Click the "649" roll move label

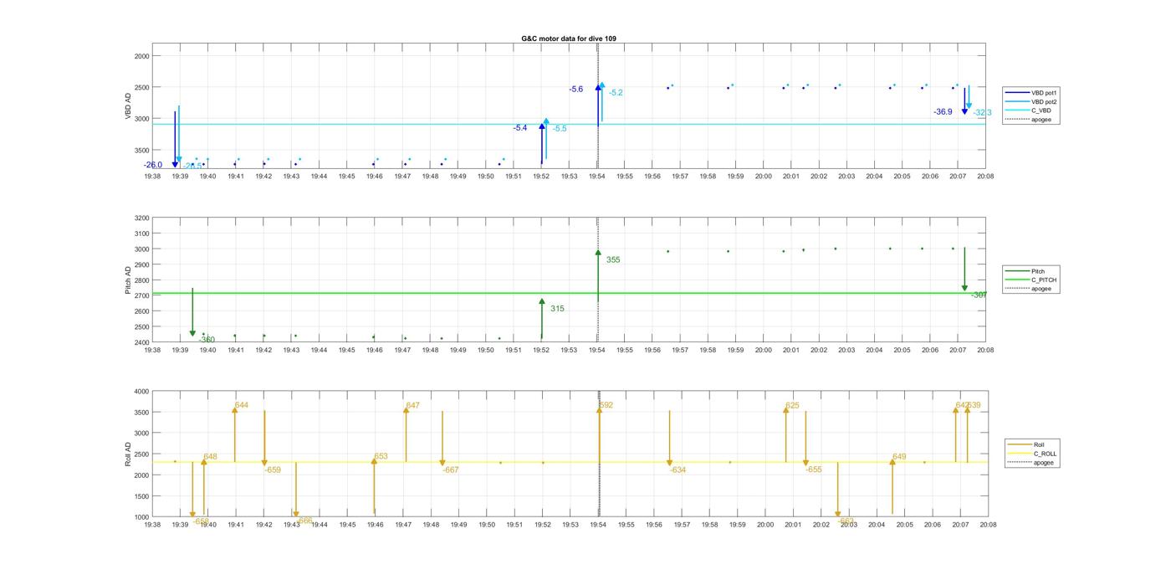pos(899,457)
